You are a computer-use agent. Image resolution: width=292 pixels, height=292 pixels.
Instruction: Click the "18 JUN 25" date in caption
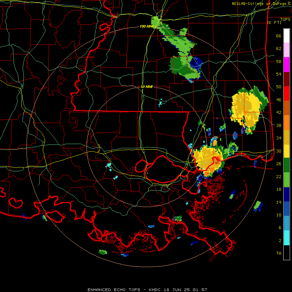(177, 290)
